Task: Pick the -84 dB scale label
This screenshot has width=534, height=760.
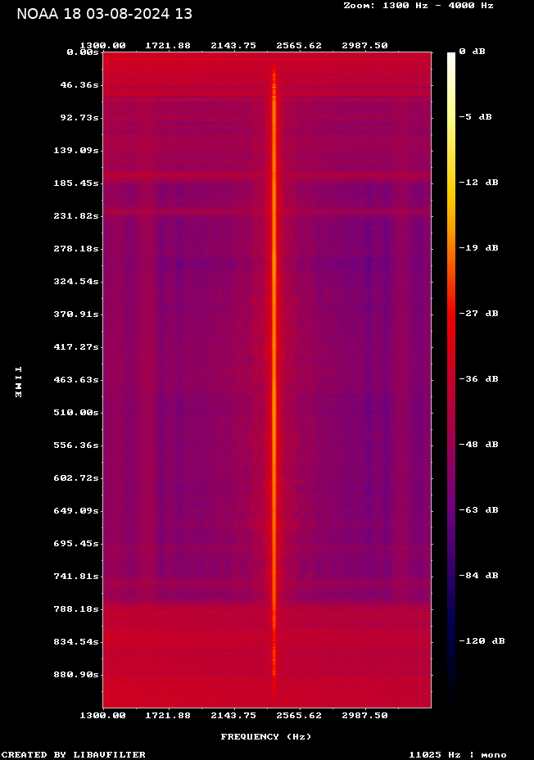Action: tap(477, 576)
